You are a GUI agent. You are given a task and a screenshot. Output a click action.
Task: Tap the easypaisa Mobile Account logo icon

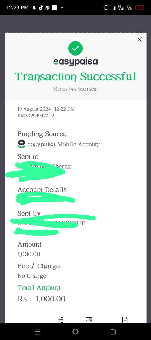coord(21,144)
